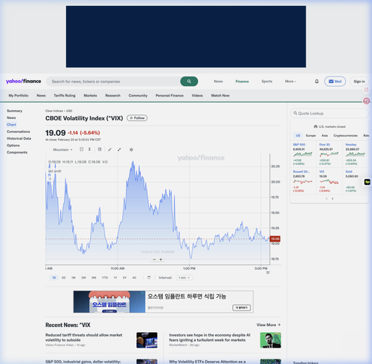Click the green search magnifier button
This screenshot has width=372, height=364.
click(x=189, y=81)
